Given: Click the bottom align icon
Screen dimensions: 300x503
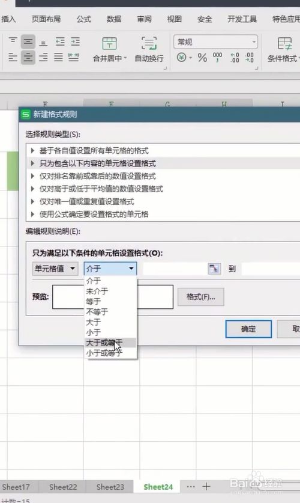Looking at the screenshot, I should pos(43,43).
